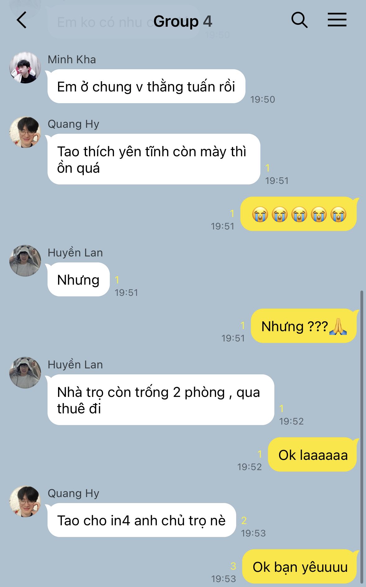Open Minh Kha's profile picture
This screenshot has width=366, height=587.
[x=25, y=67]
